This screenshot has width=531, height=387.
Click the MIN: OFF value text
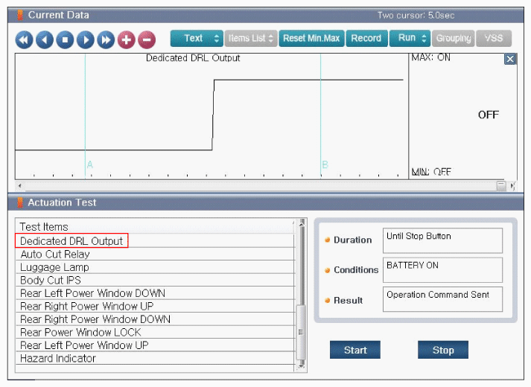431,172
